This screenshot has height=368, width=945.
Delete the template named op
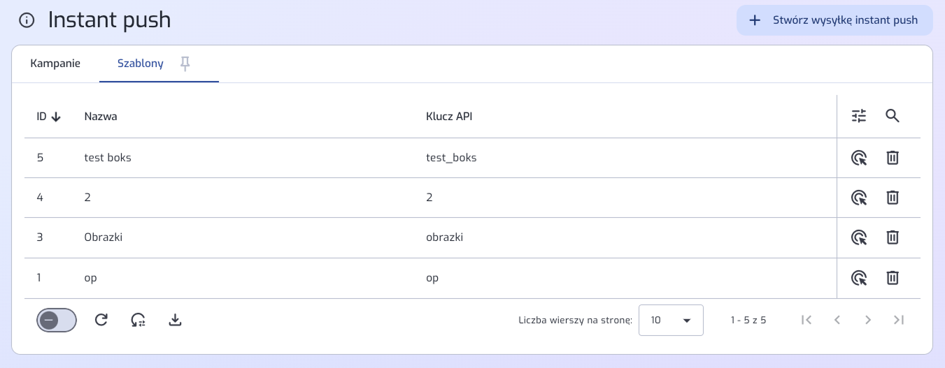[x=893, y=278]
